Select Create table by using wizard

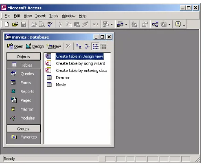coord(81,63)
